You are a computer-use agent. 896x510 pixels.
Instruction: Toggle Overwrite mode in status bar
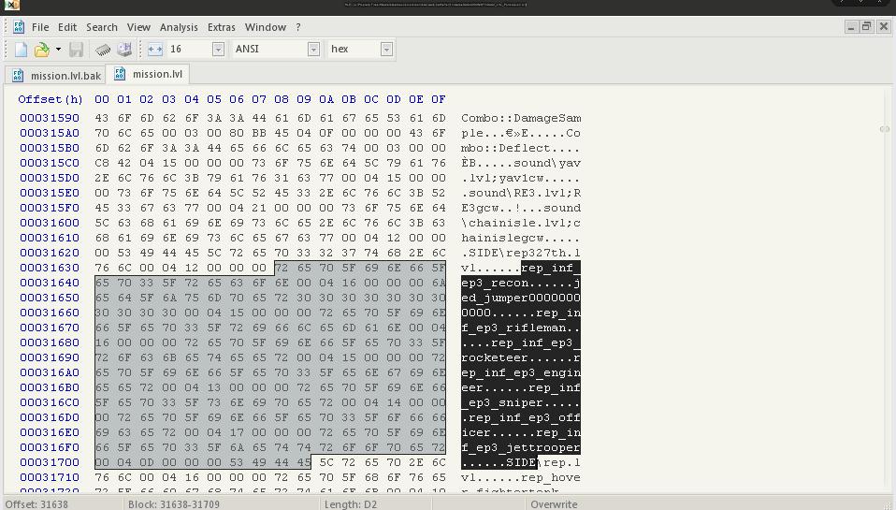tap(554, 503)
